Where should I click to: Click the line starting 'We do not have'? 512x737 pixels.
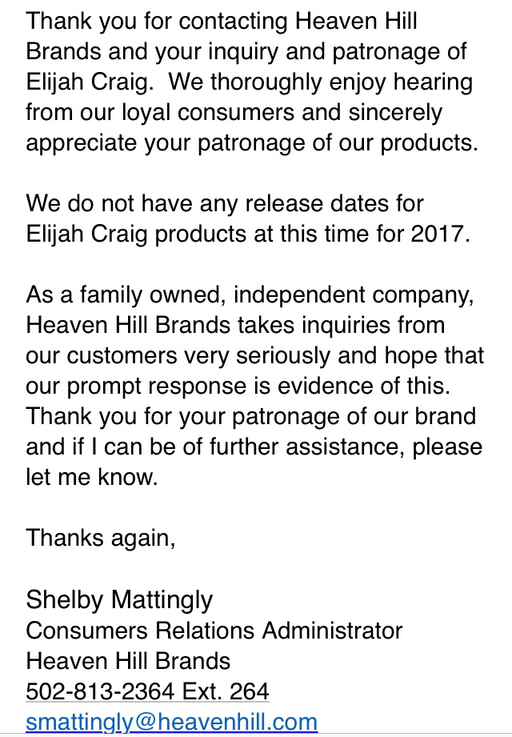click(x=225, y=203)
